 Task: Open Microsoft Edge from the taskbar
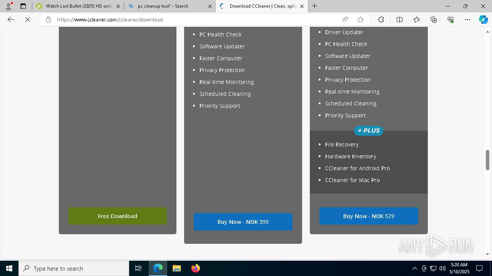coord(158,268)
